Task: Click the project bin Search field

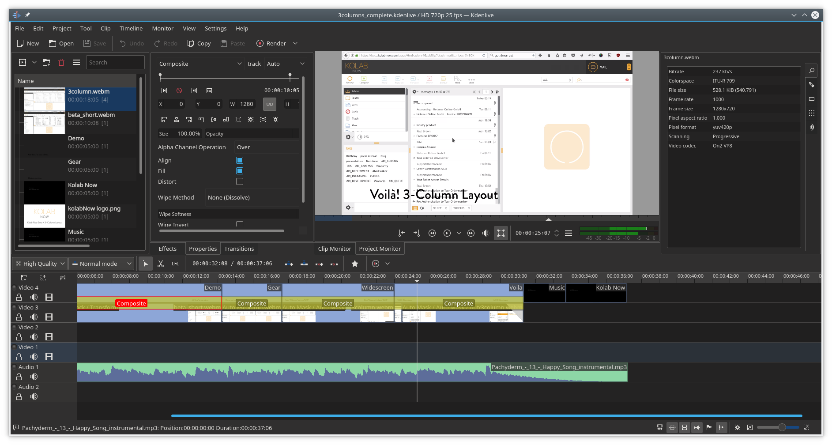Action: (115, 62)
